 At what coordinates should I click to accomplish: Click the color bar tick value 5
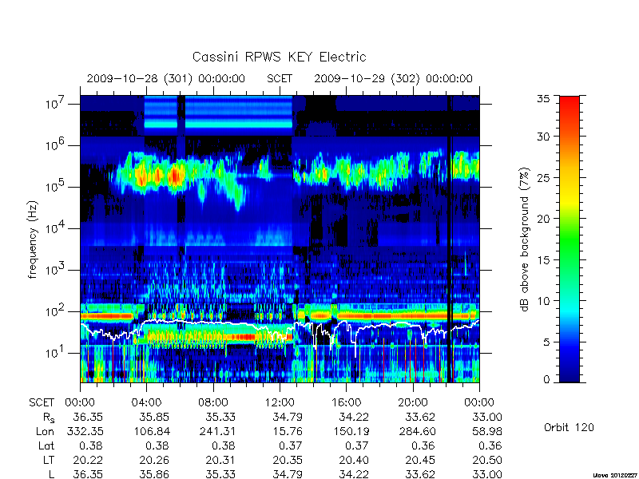546,342
